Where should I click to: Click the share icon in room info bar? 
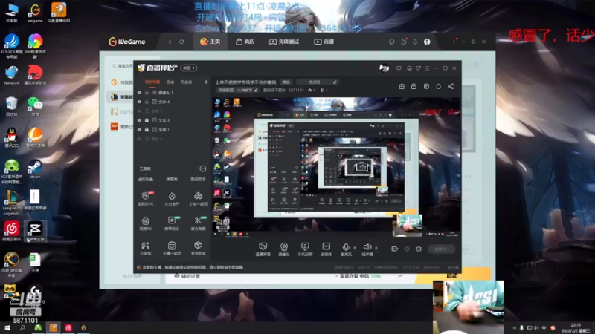click(x=451, y=86)
